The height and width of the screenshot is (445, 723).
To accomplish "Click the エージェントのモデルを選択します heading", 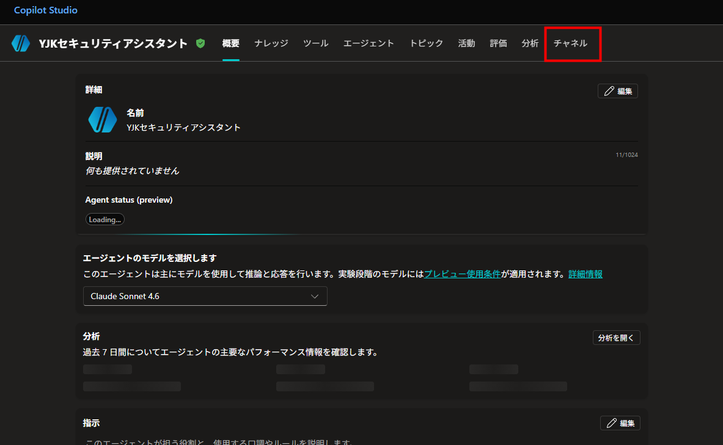I will click(x=150, y=258).
